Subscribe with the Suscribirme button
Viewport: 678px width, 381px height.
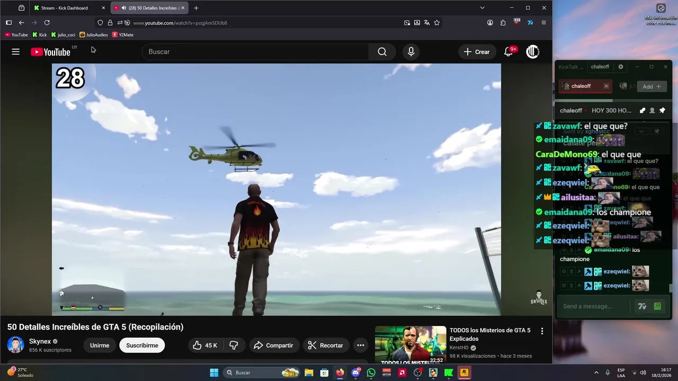[142, 346]
